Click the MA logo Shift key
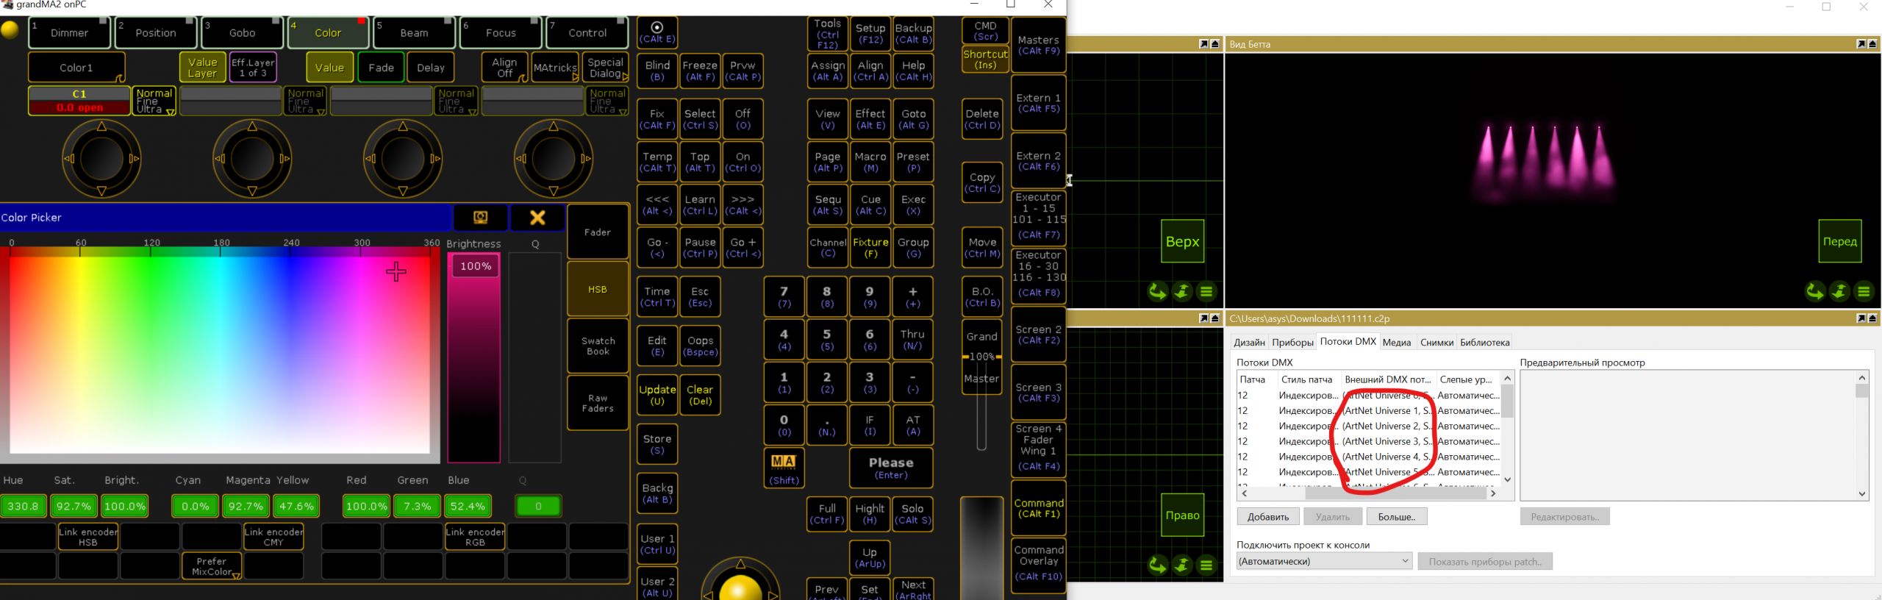This screenshot has height=600, width=1882. tap(784, 468)
